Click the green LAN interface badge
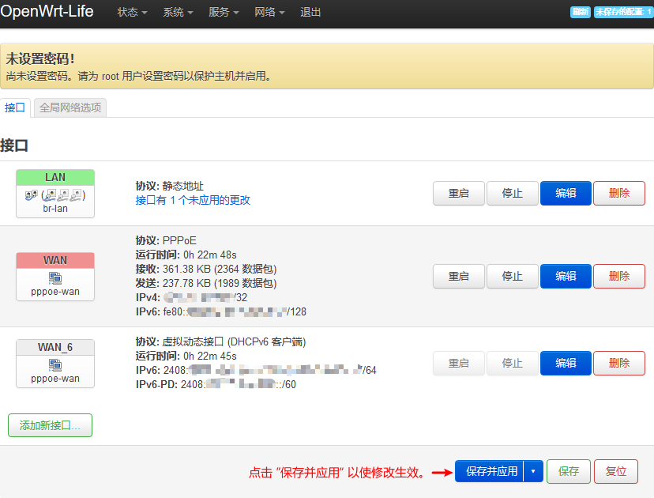This screenshot has width=654, height=498. [55, 177]
